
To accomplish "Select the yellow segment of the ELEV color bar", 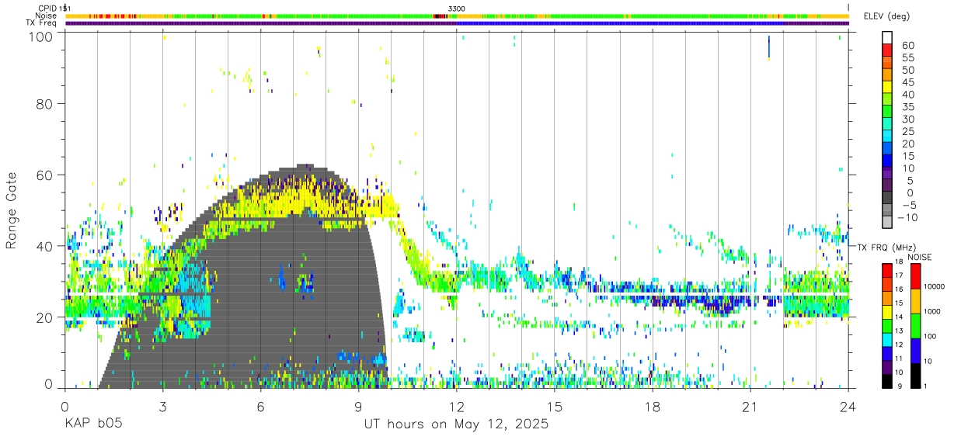I will click(x=887, y=87).
